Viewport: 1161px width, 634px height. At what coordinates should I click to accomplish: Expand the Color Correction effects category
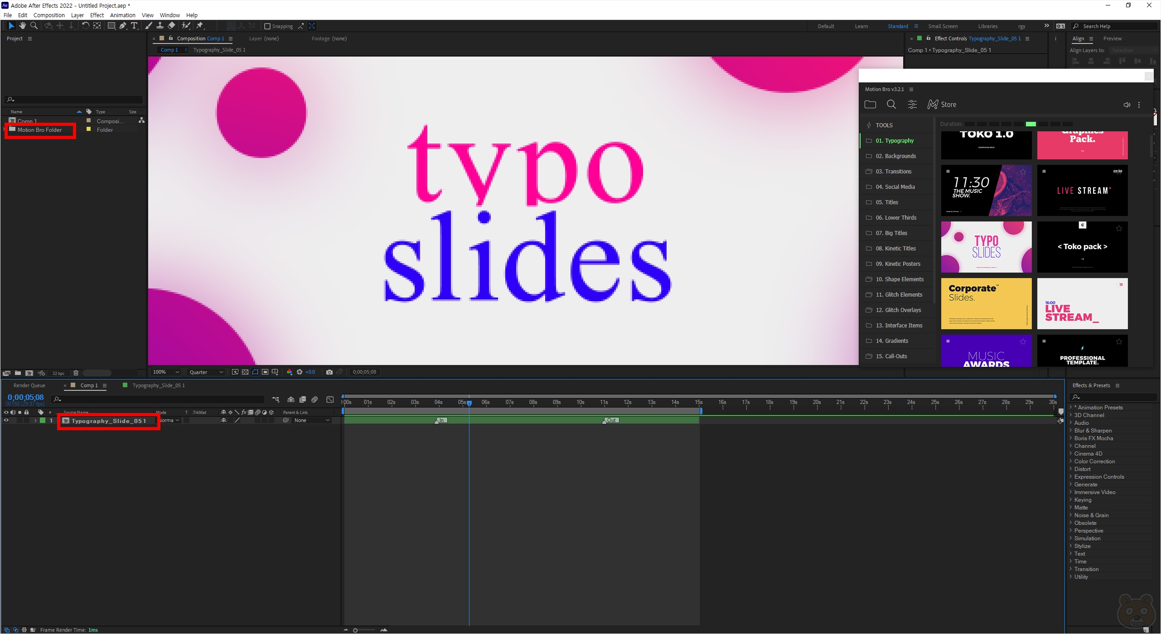pos(1071,461)
